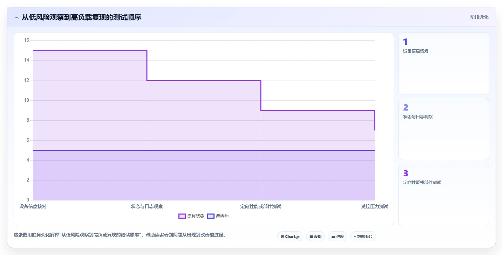Hide the 改善后 dataset via legend label
The height and width of the screenshot is (255, 503).
[222, 216]
